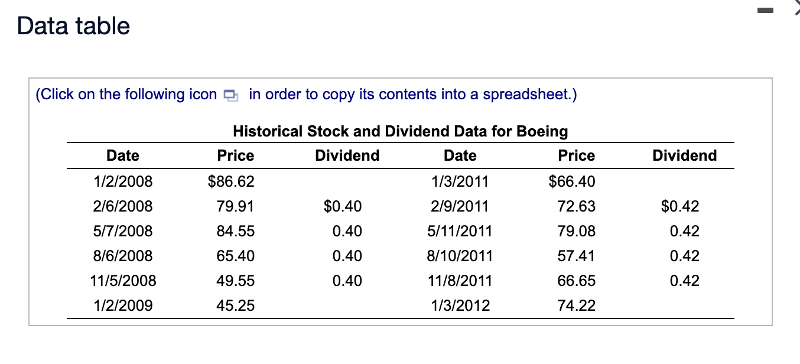
Task: Click the first Dividend column header
Action: click(x=347, y=155)
